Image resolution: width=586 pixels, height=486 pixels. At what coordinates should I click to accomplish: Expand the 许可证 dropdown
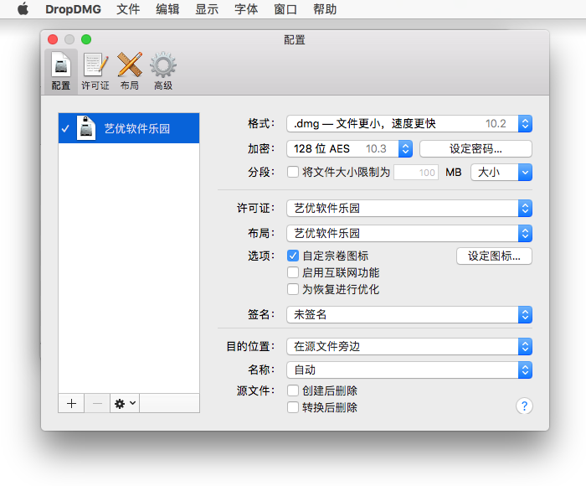(x=409, y=208)
